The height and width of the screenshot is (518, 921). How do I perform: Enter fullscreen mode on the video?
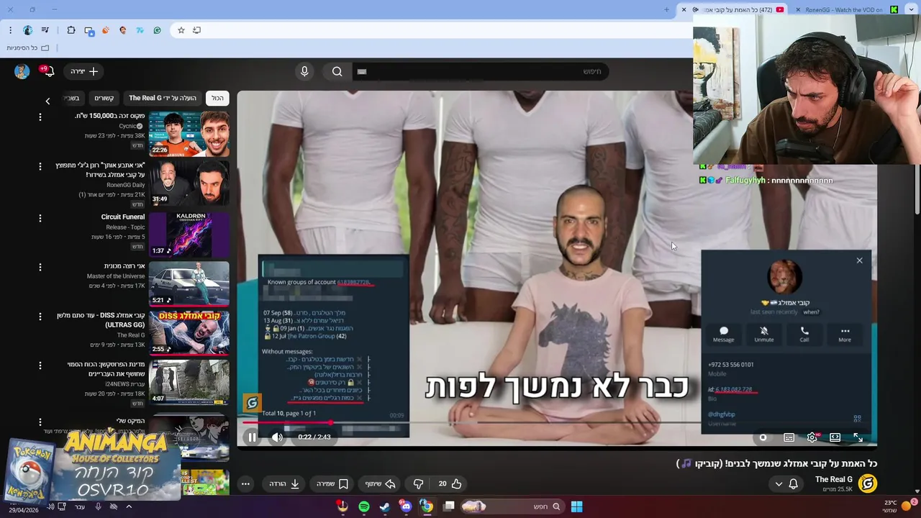pos(858,437)
